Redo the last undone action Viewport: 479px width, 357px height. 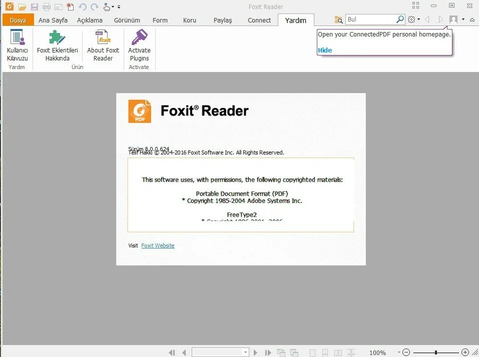(x=95, y=6)
